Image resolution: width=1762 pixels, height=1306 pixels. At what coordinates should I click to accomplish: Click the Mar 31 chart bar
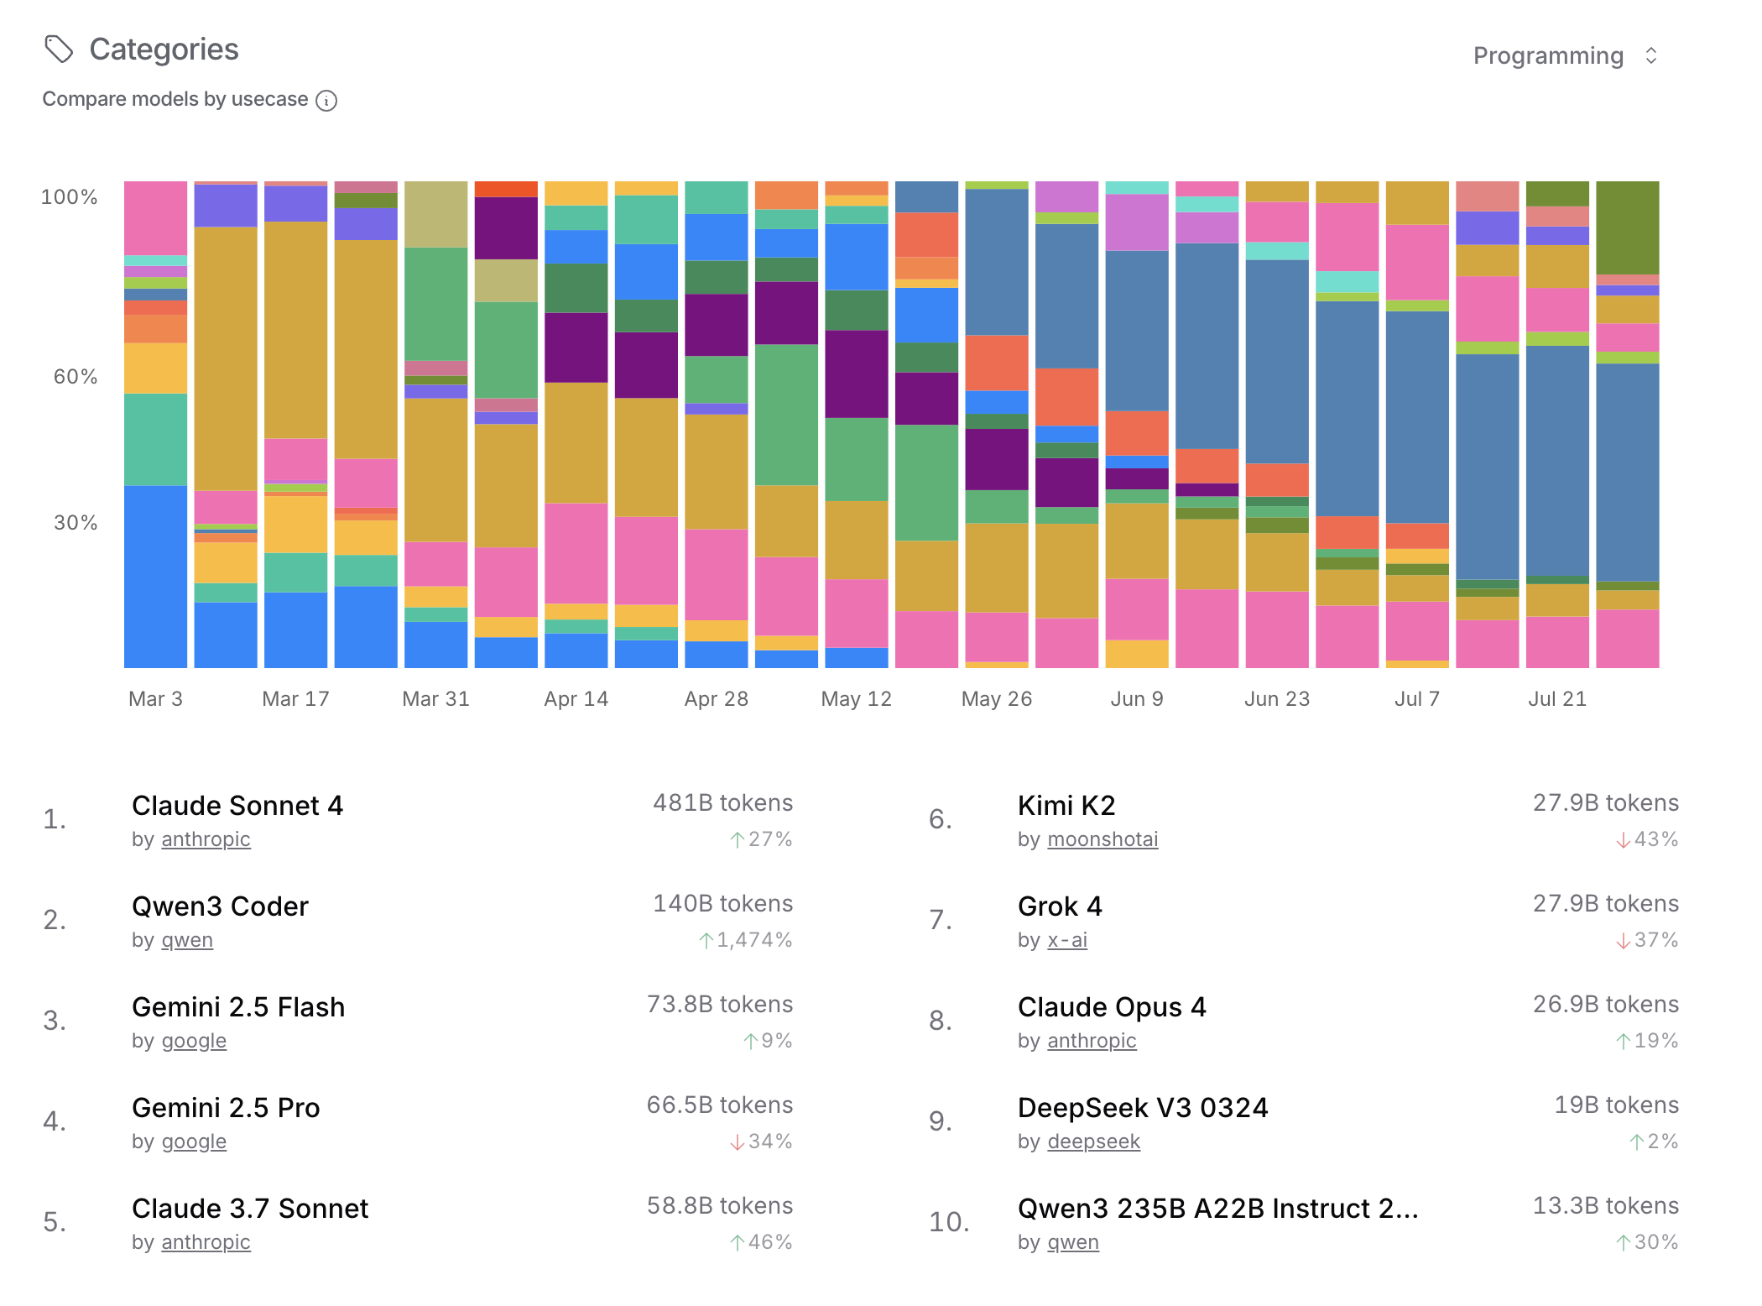click(x=435, y=425)
